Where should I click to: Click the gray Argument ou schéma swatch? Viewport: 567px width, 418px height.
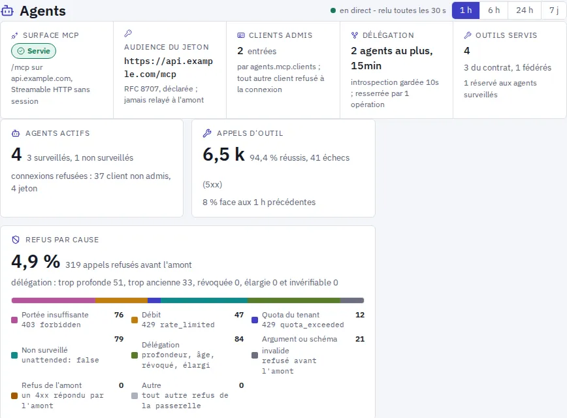click(255, 355)
